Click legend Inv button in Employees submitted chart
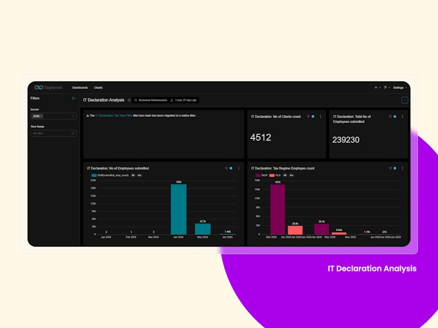The width and height of the screenshot is (438, 328). [139, 175]
